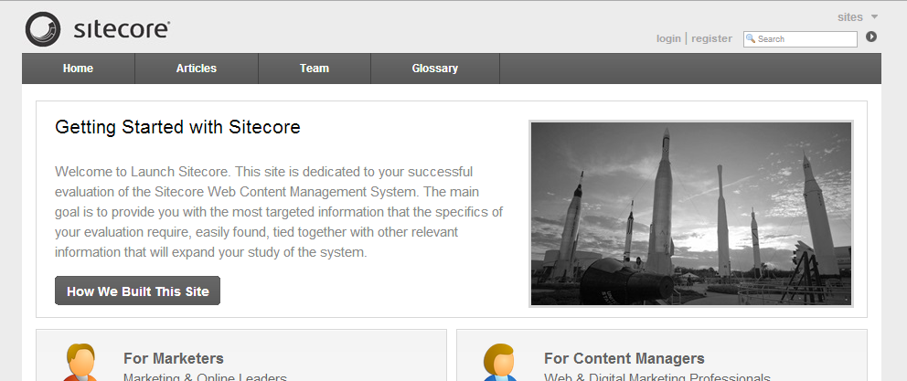
Task: Focus the Search input field
Action: pos(800,38)
